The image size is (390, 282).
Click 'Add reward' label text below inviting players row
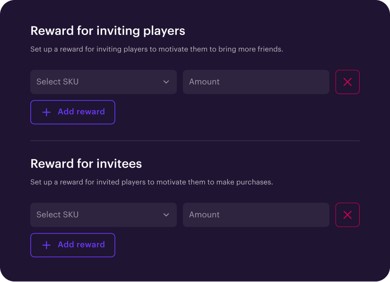pos(81,112)
